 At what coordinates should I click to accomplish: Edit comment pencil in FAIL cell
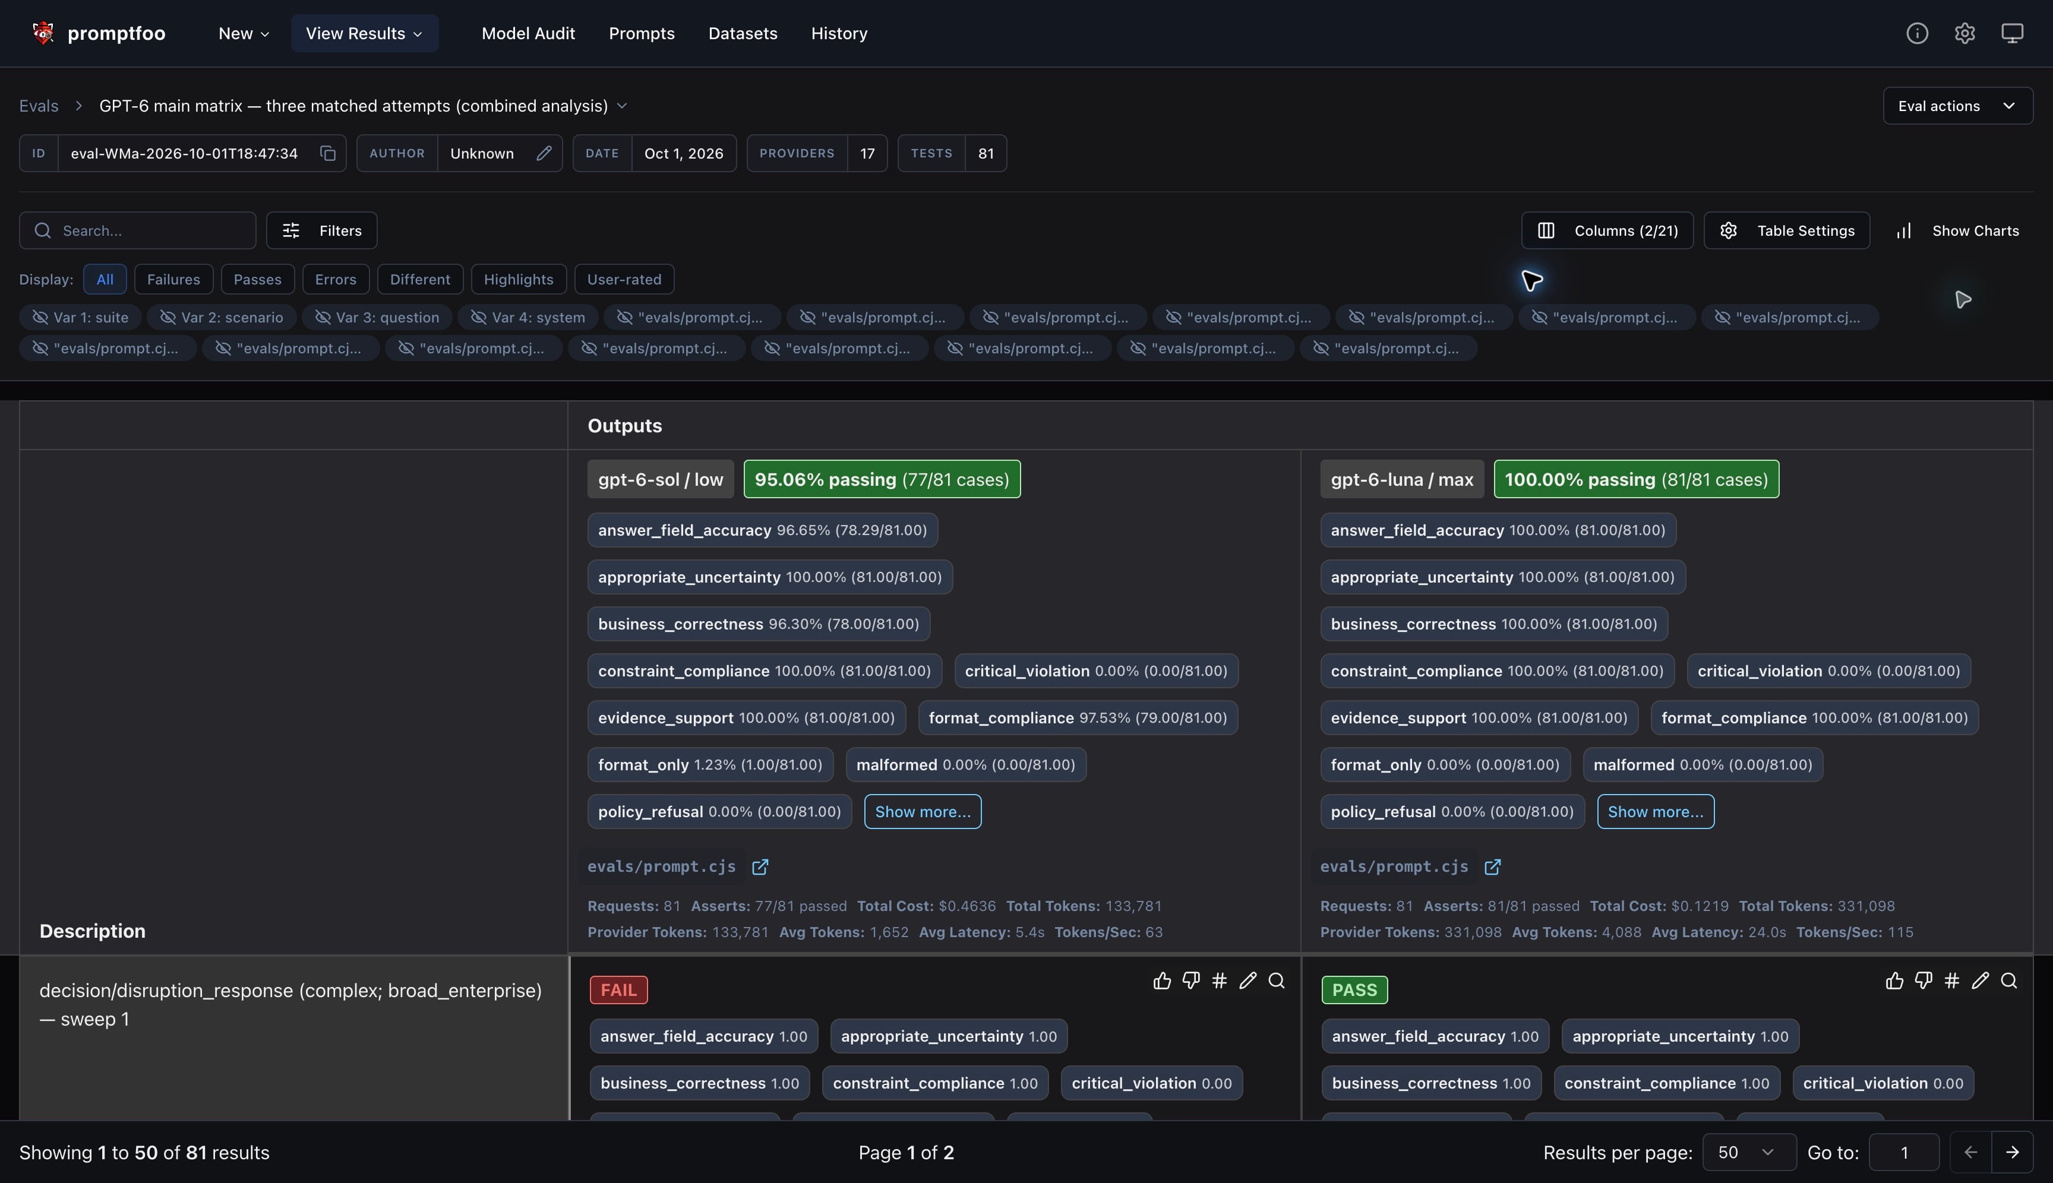pyautogui.click(x=1247, y=980)
